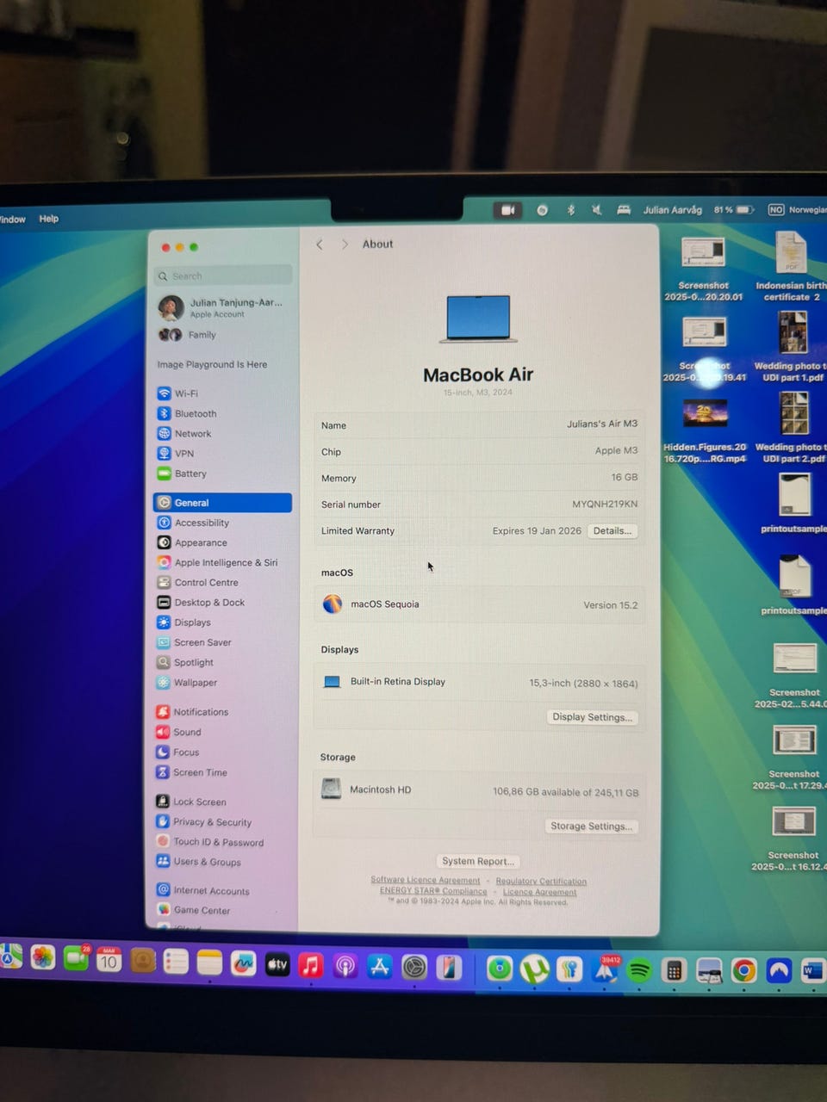Select General in the sidebar

click(223, 503)
